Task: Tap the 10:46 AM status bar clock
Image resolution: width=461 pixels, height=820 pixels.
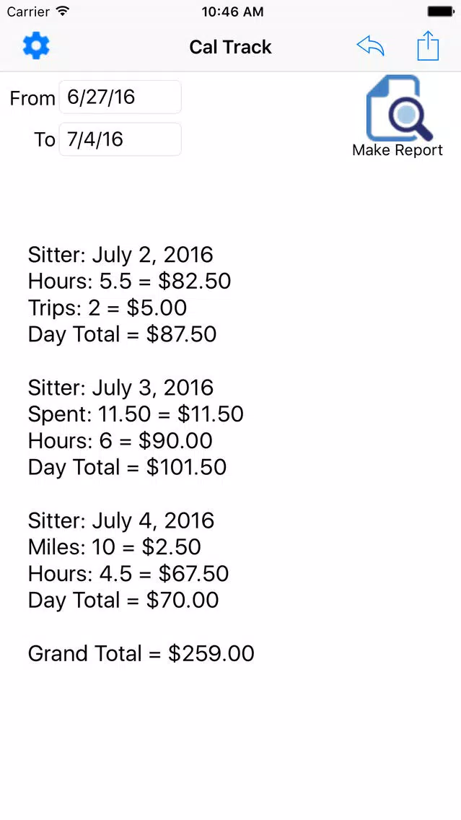Action: click(x=232, y=12)
